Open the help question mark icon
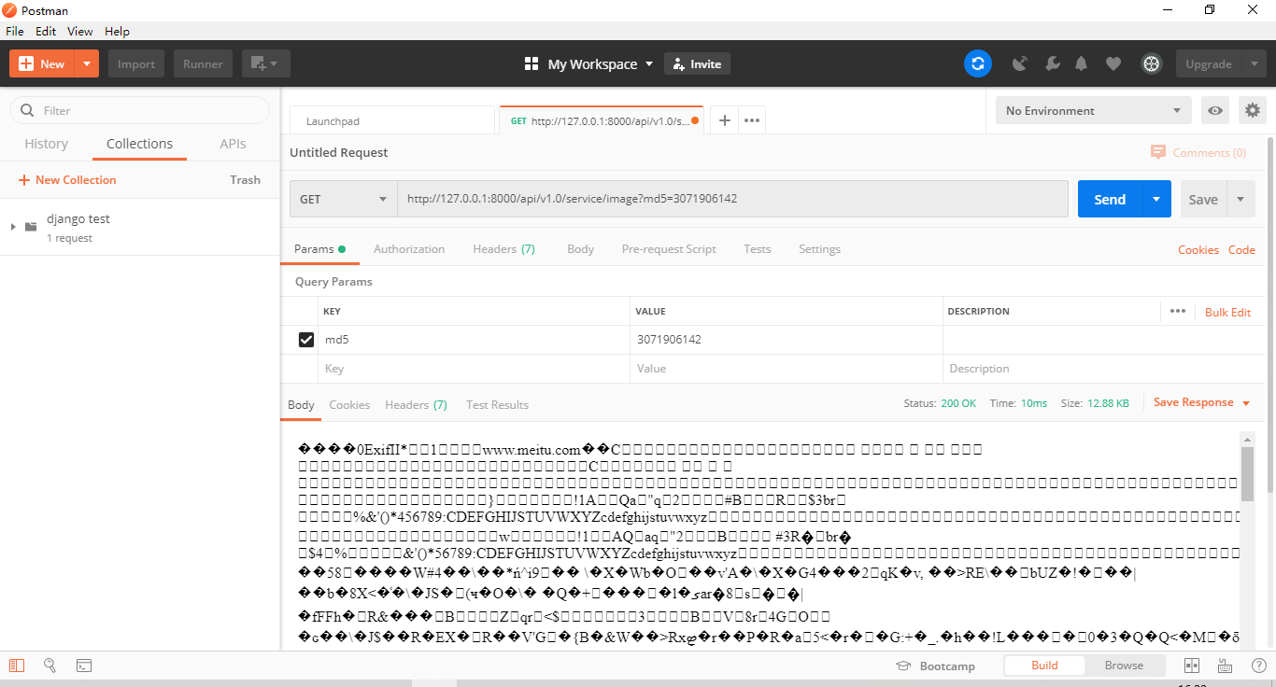The image size is (1276, 687). coord(1258,666)
